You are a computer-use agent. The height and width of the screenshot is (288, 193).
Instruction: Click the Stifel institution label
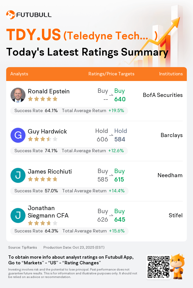[x=176, y=215]
